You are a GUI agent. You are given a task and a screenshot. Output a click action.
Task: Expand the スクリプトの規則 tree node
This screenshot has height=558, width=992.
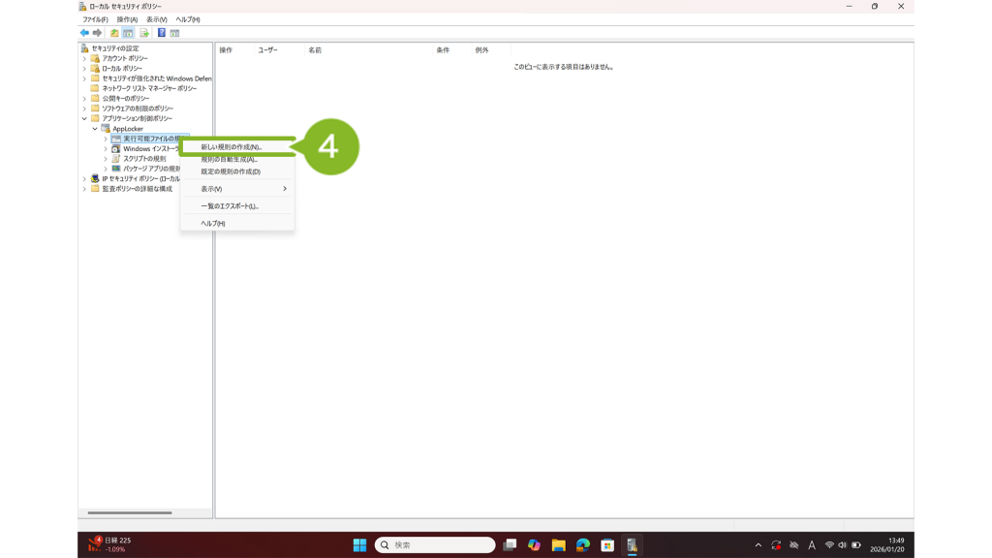click(106, 159)
